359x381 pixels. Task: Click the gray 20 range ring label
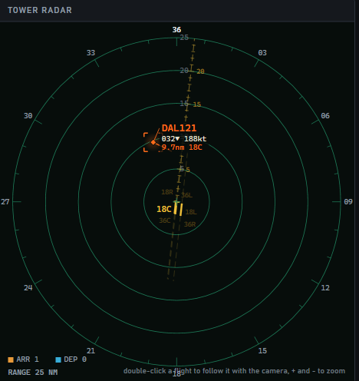[x=184, y=70]
